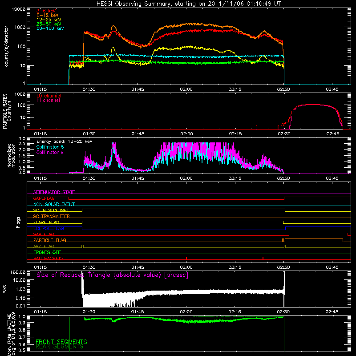Viewport: 356px width, 356px height.
Task: Click the 0.9 tick on livetime axis
Action: click(x=22, y=322)
